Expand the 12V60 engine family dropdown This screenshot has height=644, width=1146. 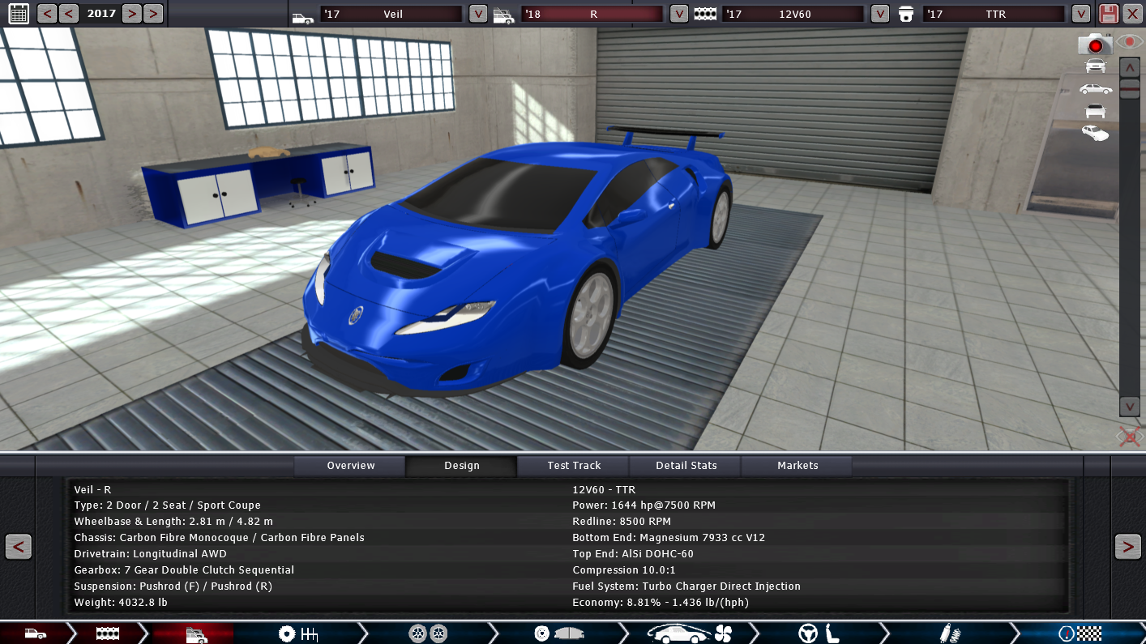coord(879,15)
